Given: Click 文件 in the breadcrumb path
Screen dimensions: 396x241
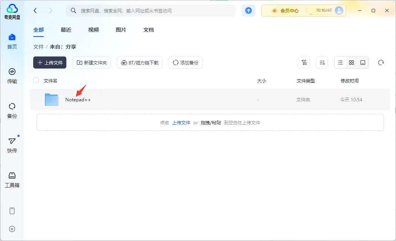Looking at the screenshot, I should point(38,47).
